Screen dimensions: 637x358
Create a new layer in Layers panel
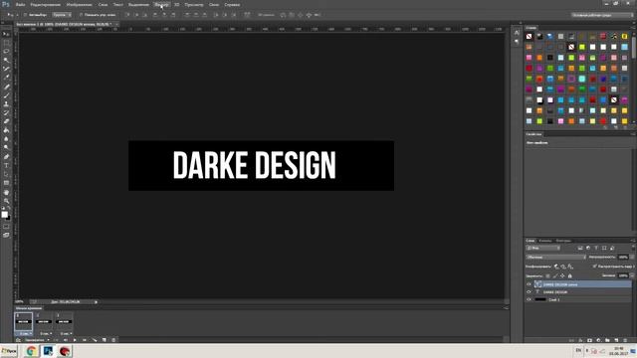pos(616,340)
